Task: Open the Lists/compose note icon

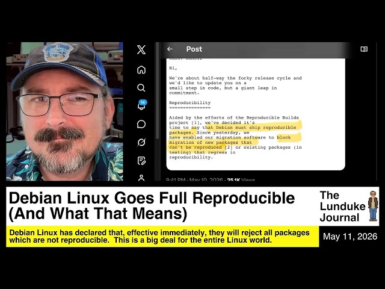Action: pyautogui.click(x=141, y=161)
